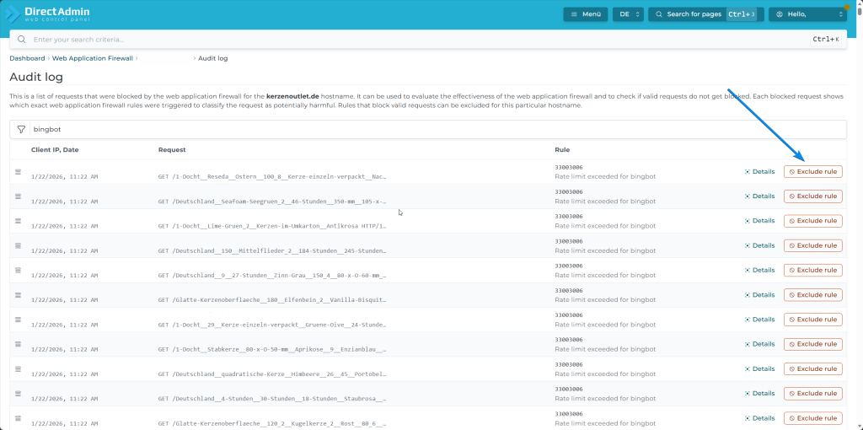The height and width of the screenshot is (430, 863).
Task: Click the filter funnel icon
Action: click(21, 130)
